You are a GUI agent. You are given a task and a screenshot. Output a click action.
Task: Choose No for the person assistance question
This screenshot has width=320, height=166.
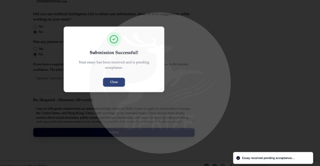[x=35, y=54]
